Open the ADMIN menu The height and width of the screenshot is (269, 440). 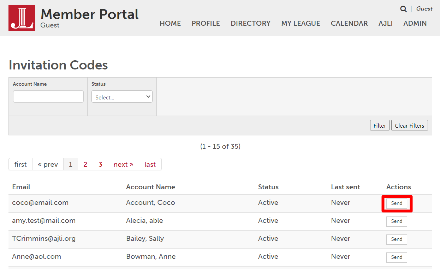click(x=415, y=23)
